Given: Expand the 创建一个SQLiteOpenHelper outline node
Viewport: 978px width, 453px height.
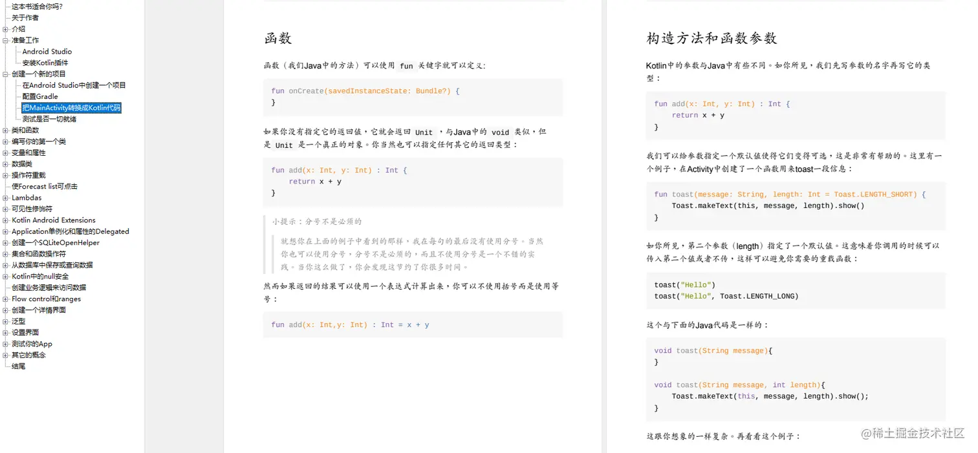Looking at the screenshot, I should 6,243.
